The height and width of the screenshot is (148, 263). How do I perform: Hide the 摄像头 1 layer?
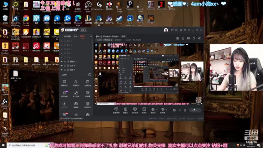click(61, 62)
